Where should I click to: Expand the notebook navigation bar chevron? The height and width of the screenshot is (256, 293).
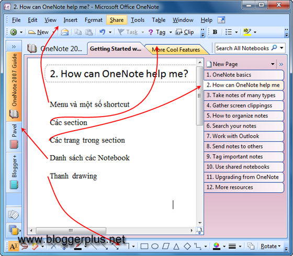(x=14, y=46)
